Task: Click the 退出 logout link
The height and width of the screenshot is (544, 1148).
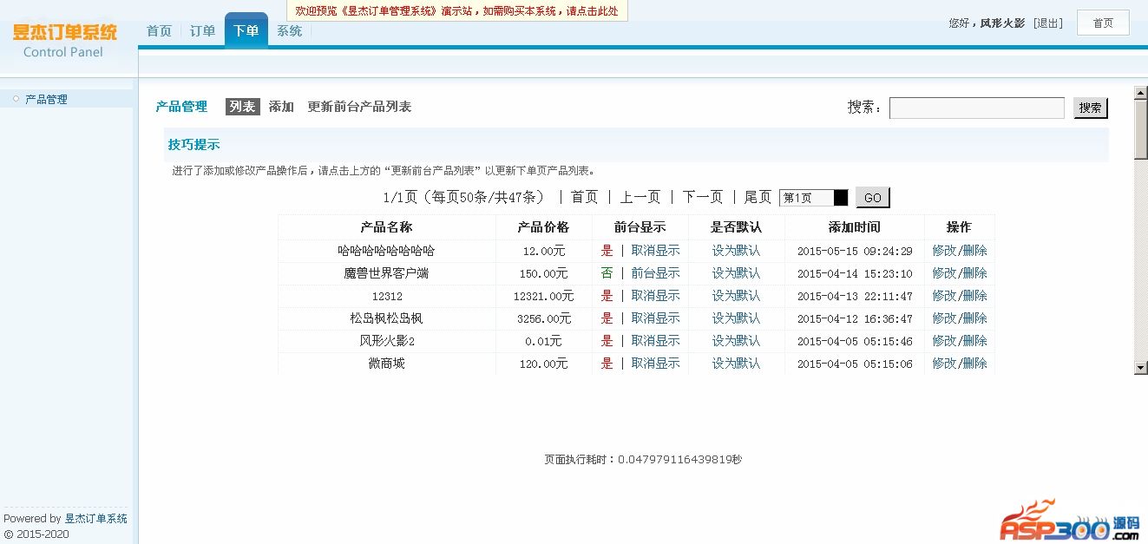Action: (1047, 23)
